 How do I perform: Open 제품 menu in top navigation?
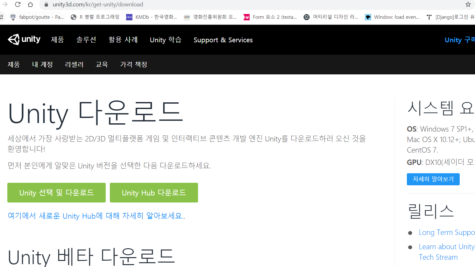click(57, 40)
